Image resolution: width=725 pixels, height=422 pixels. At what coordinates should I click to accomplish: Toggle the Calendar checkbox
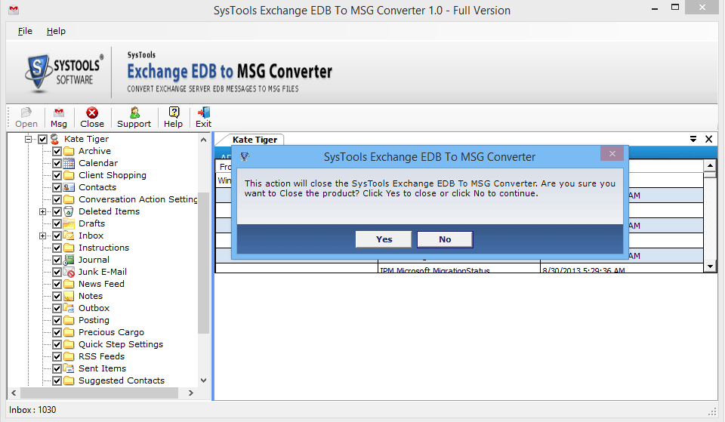pyautogui.click(x=57, y=163)
